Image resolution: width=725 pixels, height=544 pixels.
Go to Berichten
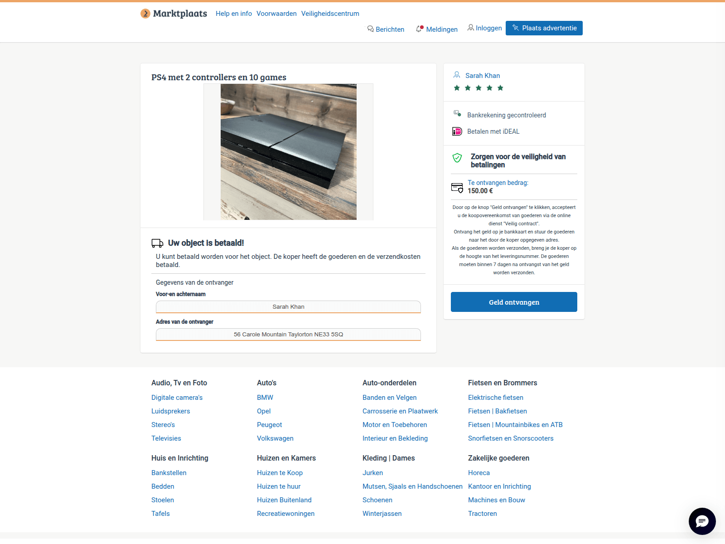[x=390, y=29]
